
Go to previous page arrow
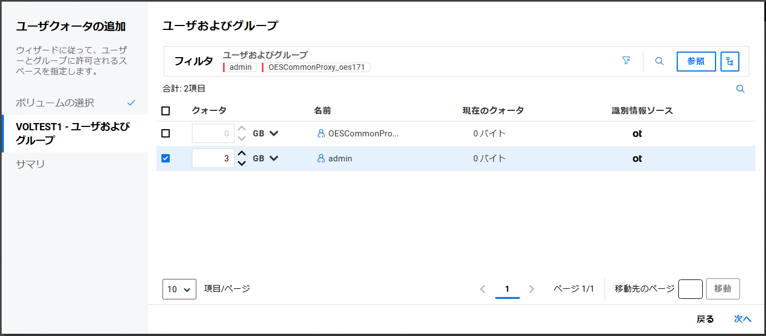483,289
